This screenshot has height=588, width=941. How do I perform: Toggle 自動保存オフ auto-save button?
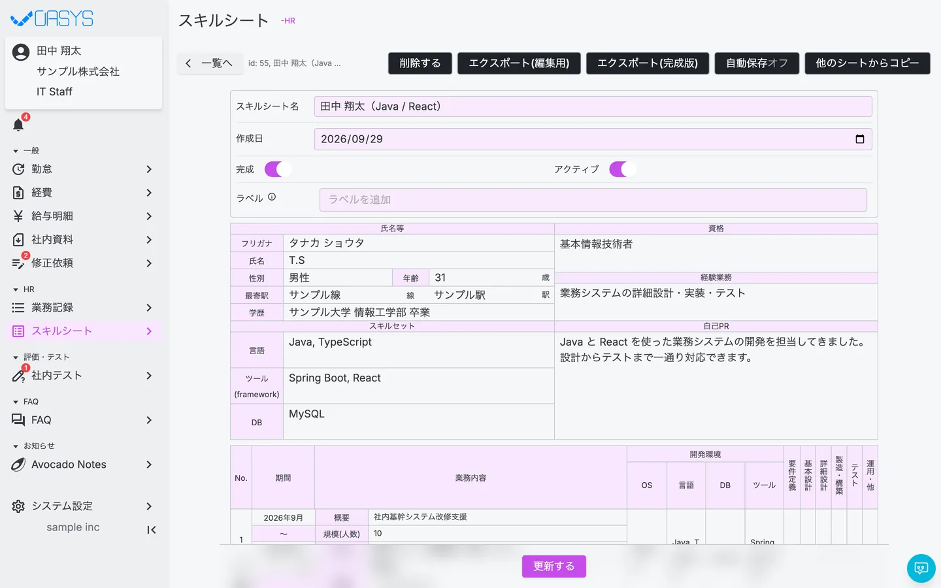pyautogui.click(x=757, y=63)
